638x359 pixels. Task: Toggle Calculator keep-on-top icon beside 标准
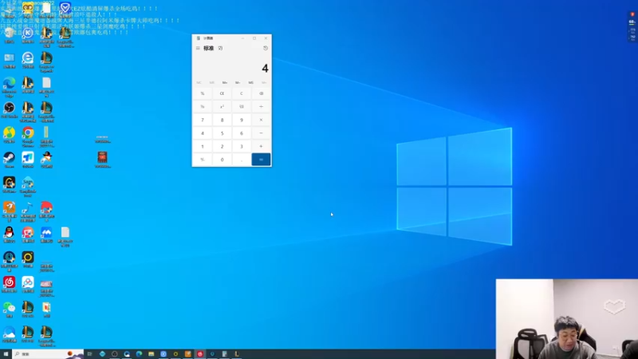[221, 48]
